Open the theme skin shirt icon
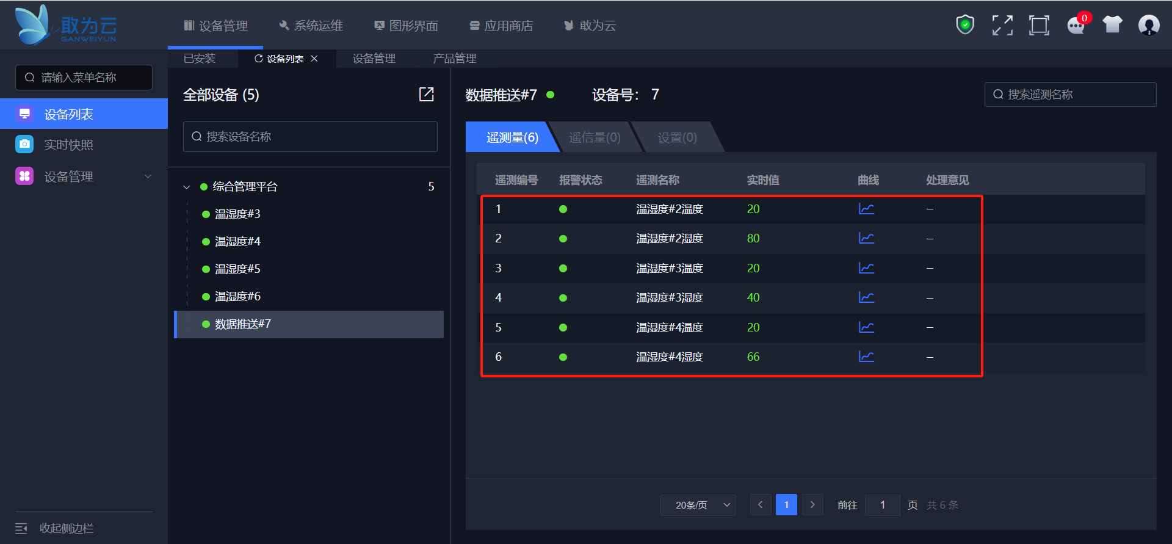 tap(1113, 24)
